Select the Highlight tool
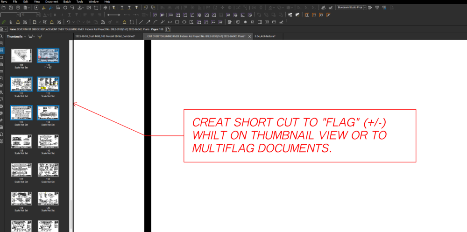Viewport: 467px width, 232px height. [43, 7]
